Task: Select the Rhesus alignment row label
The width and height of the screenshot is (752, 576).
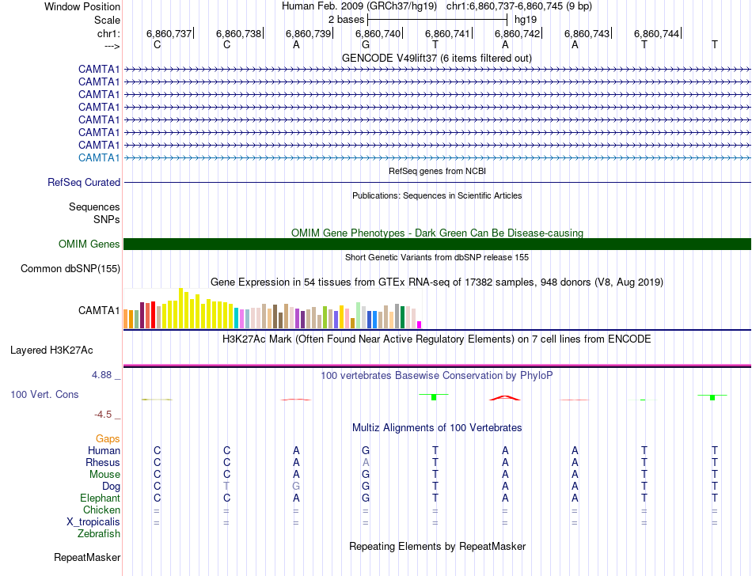Action: 103,462
